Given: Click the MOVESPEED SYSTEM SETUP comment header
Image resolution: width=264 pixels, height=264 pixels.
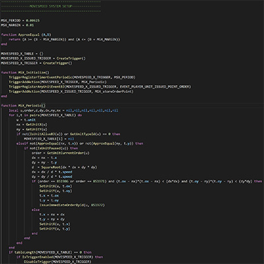Looking at the screenshot, I should point(51,6).
